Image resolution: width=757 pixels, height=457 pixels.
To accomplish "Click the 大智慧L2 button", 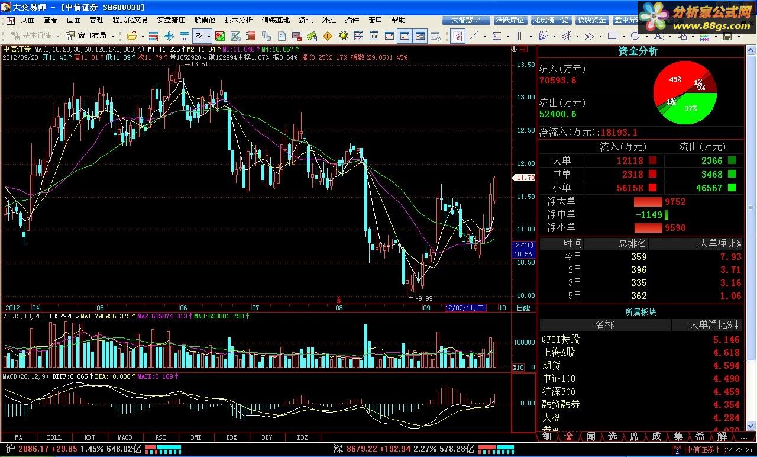I will [466, 20].
